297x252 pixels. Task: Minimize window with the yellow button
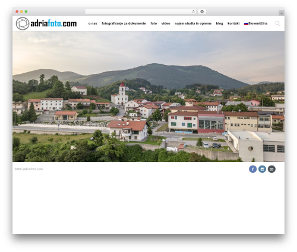[x=21, y=11]
